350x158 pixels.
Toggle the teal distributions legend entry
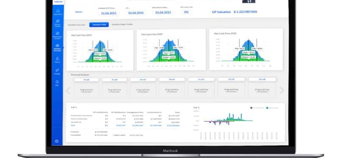click(272, 108)
